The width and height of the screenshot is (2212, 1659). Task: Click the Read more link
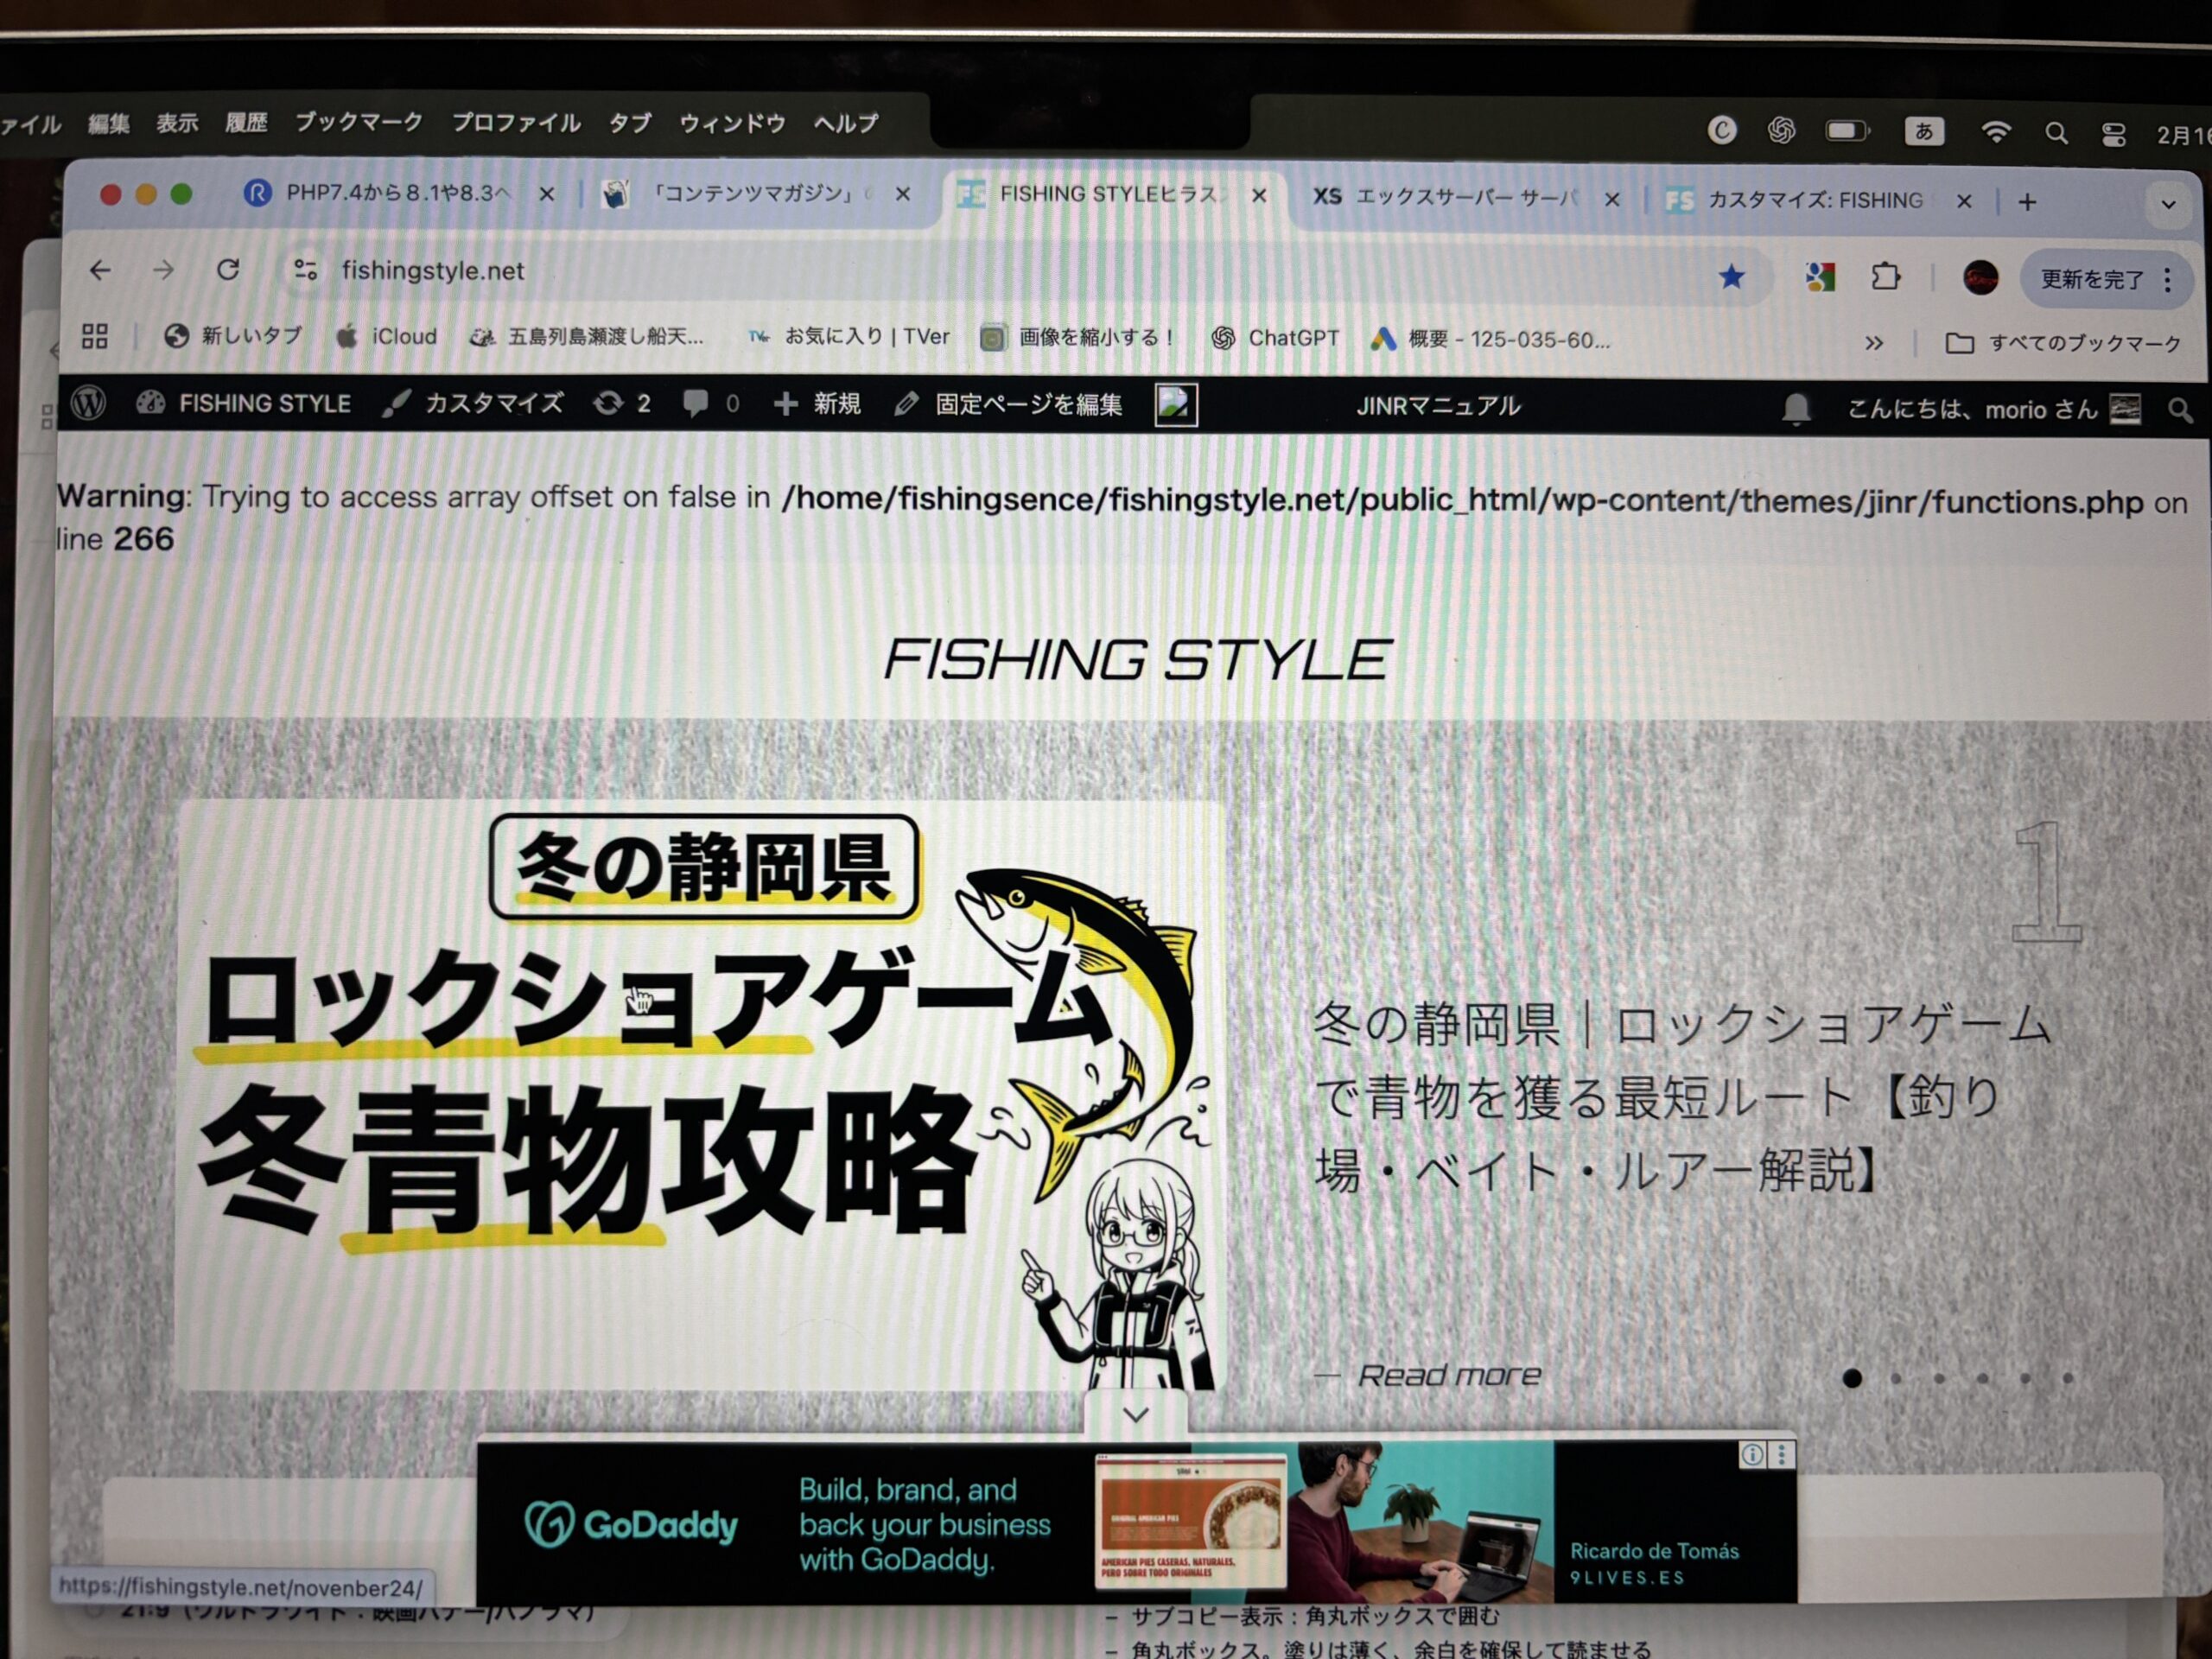[1448, 1376]
